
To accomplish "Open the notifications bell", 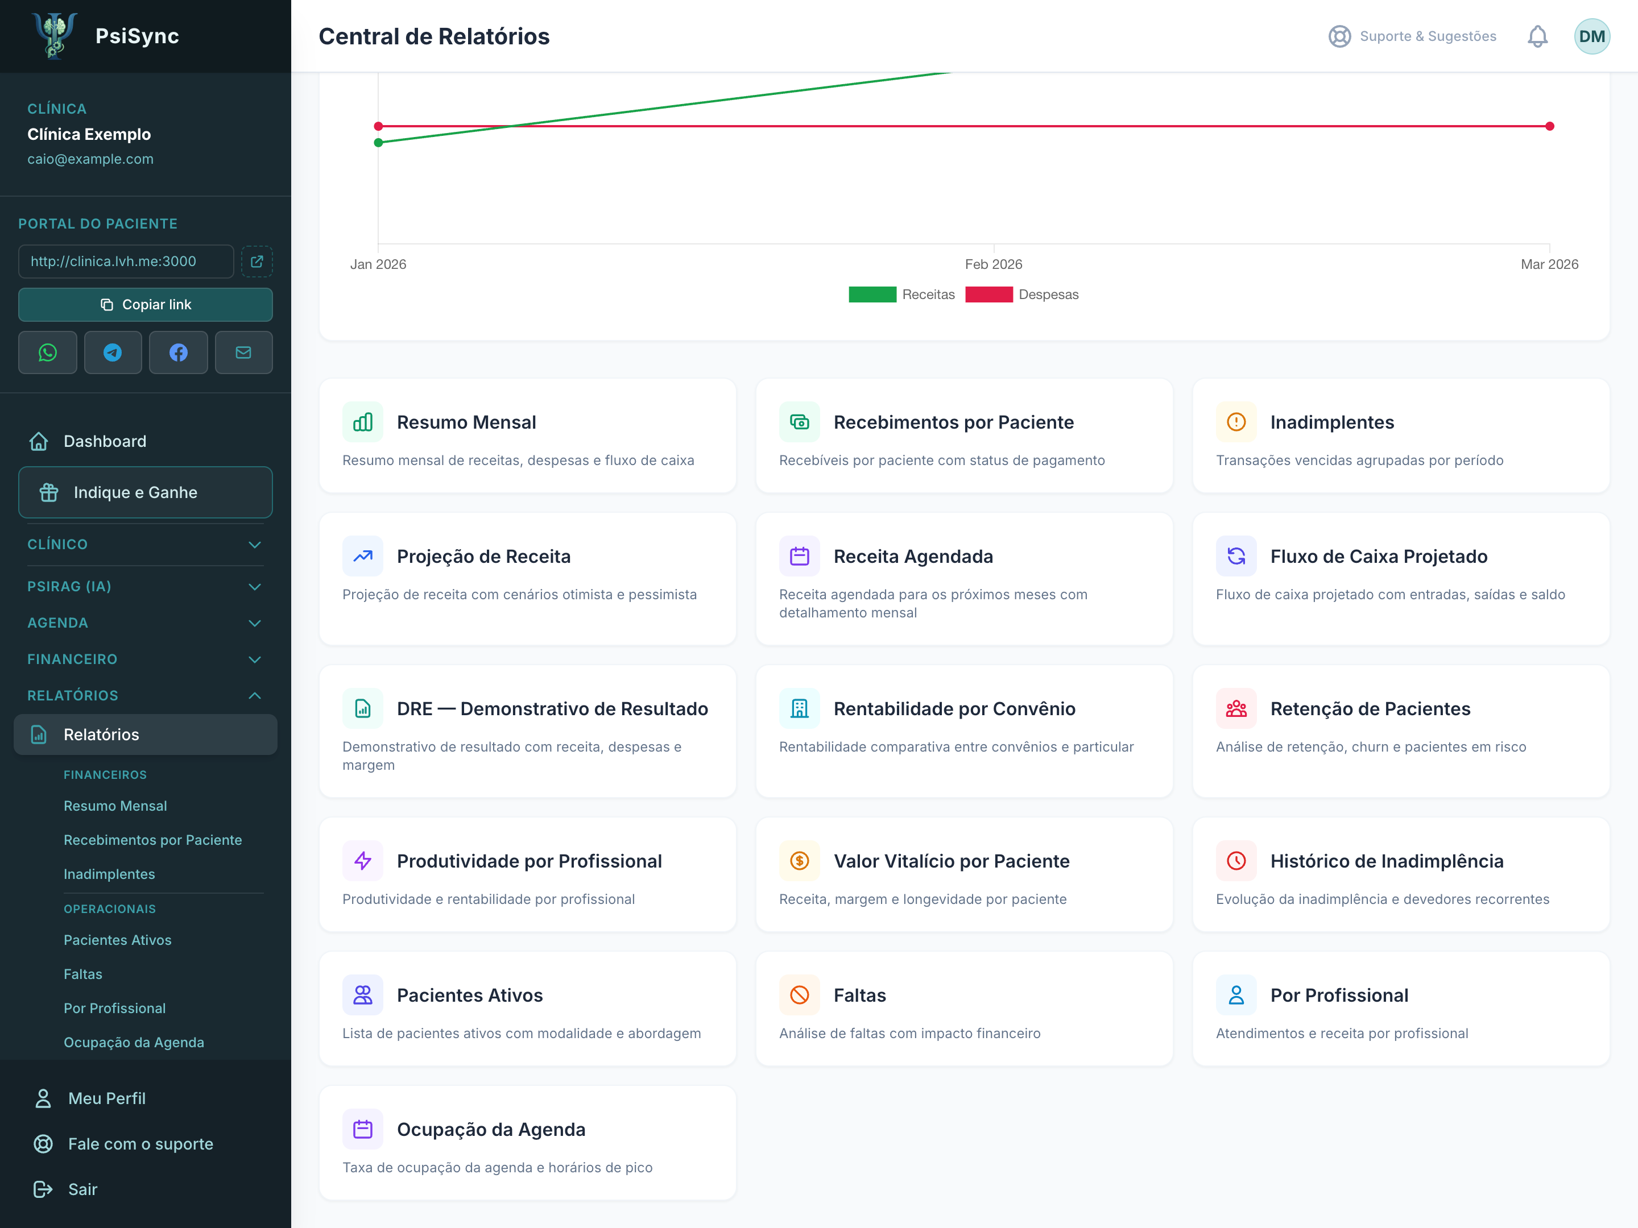I will tap(1537, 36).
